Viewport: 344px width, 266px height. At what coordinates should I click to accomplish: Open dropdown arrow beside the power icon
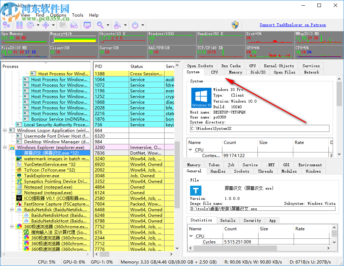point(143,25)
